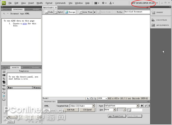Show the Library category in Assets

tap(4, 100)
